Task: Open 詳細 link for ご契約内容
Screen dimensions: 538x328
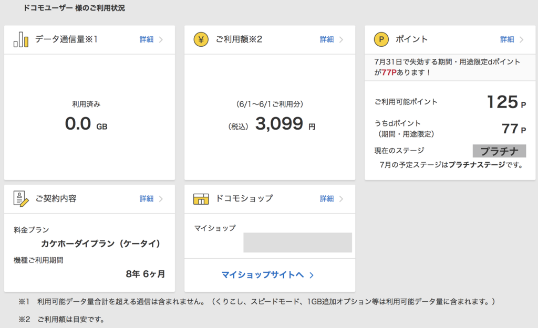Action: point(147,199)
